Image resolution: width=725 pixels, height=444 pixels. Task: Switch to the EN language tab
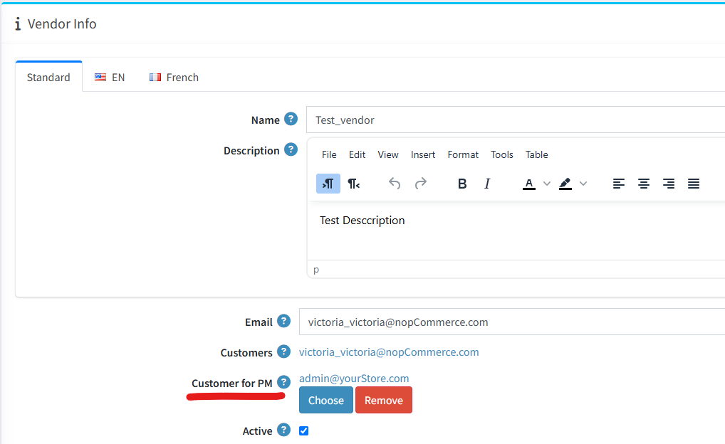pyautogui.click(x=110, y=77)
